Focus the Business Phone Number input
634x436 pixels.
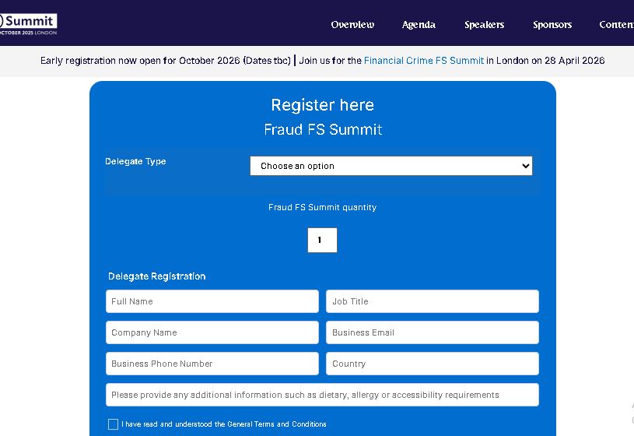tap(212, 364)
